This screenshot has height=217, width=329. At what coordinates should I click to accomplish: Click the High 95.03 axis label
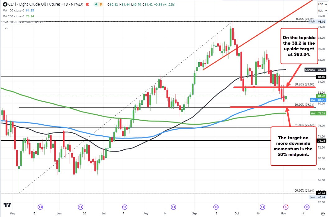click(318, 22)
